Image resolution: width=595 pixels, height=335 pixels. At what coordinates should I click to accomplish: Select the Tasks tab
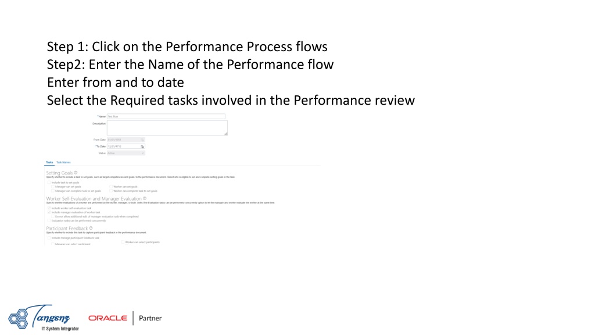pos(49,162)
